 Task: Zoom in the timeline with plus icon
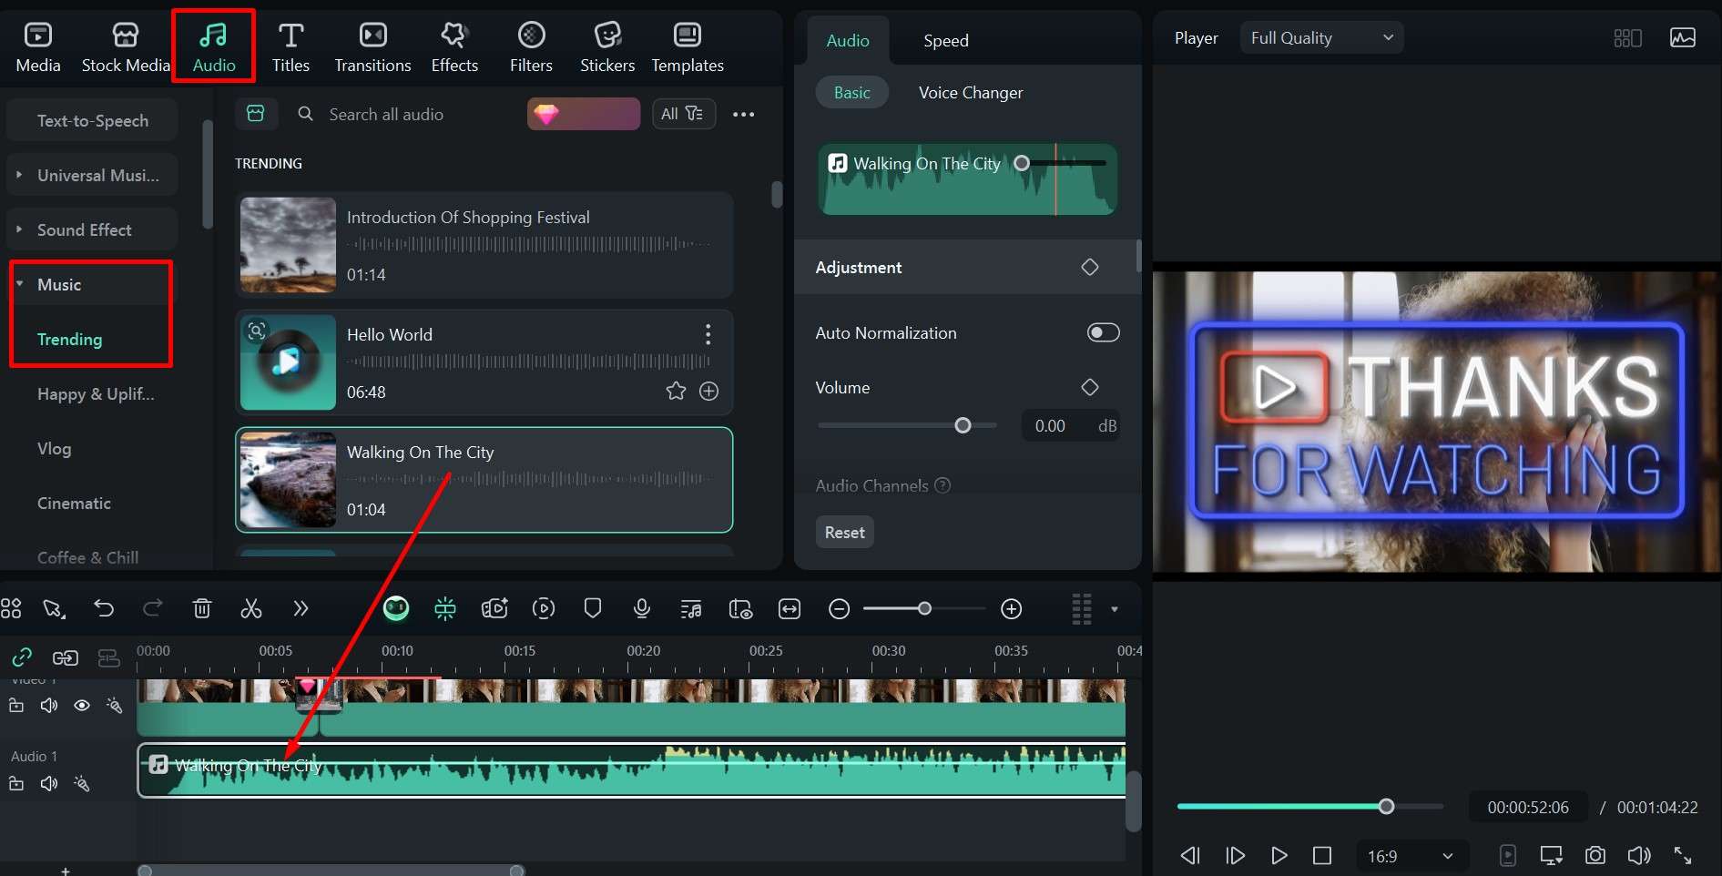[1011, 609]
